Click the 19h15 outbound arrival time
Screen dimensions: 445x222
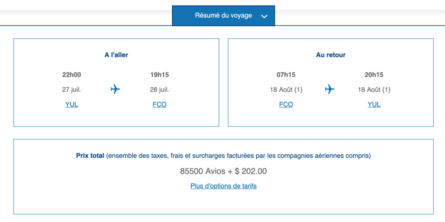tap(159, 75)
